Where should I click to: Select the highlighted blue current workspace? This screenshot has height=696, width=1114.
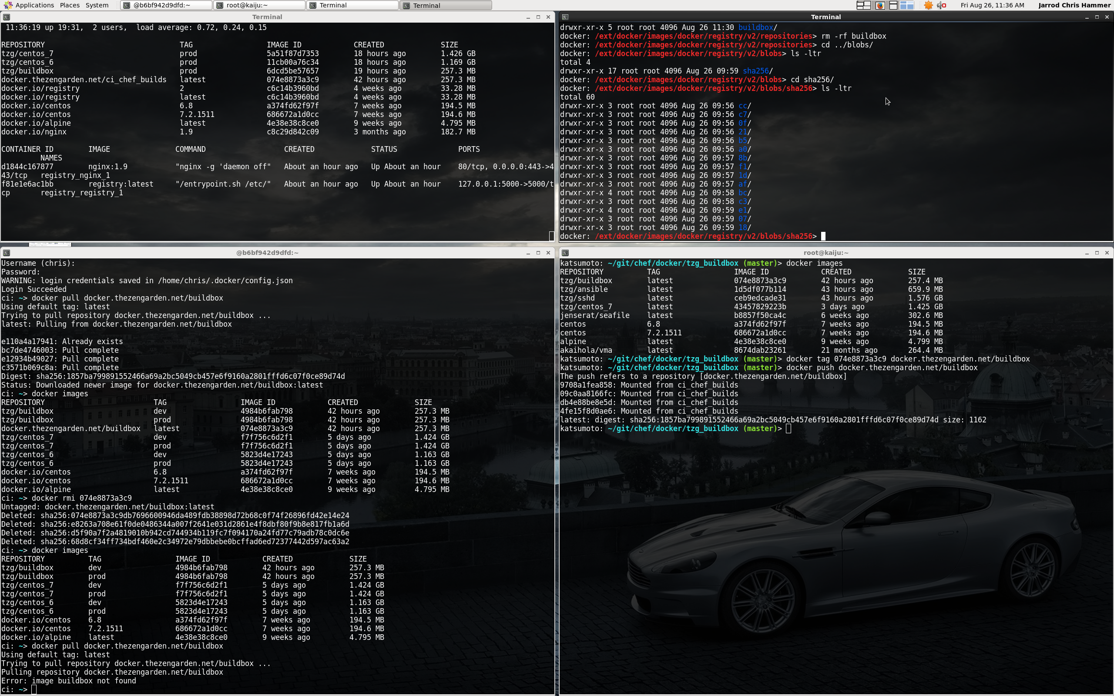coord(906,5)
